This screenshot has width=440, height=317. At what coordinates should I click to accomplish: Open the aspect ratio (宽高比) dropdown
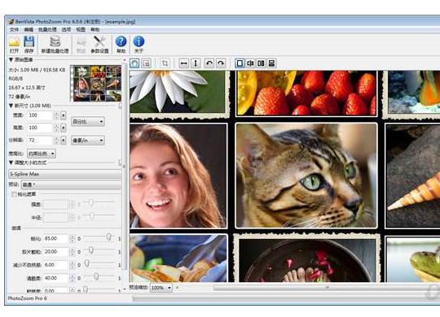pos(42,154)
